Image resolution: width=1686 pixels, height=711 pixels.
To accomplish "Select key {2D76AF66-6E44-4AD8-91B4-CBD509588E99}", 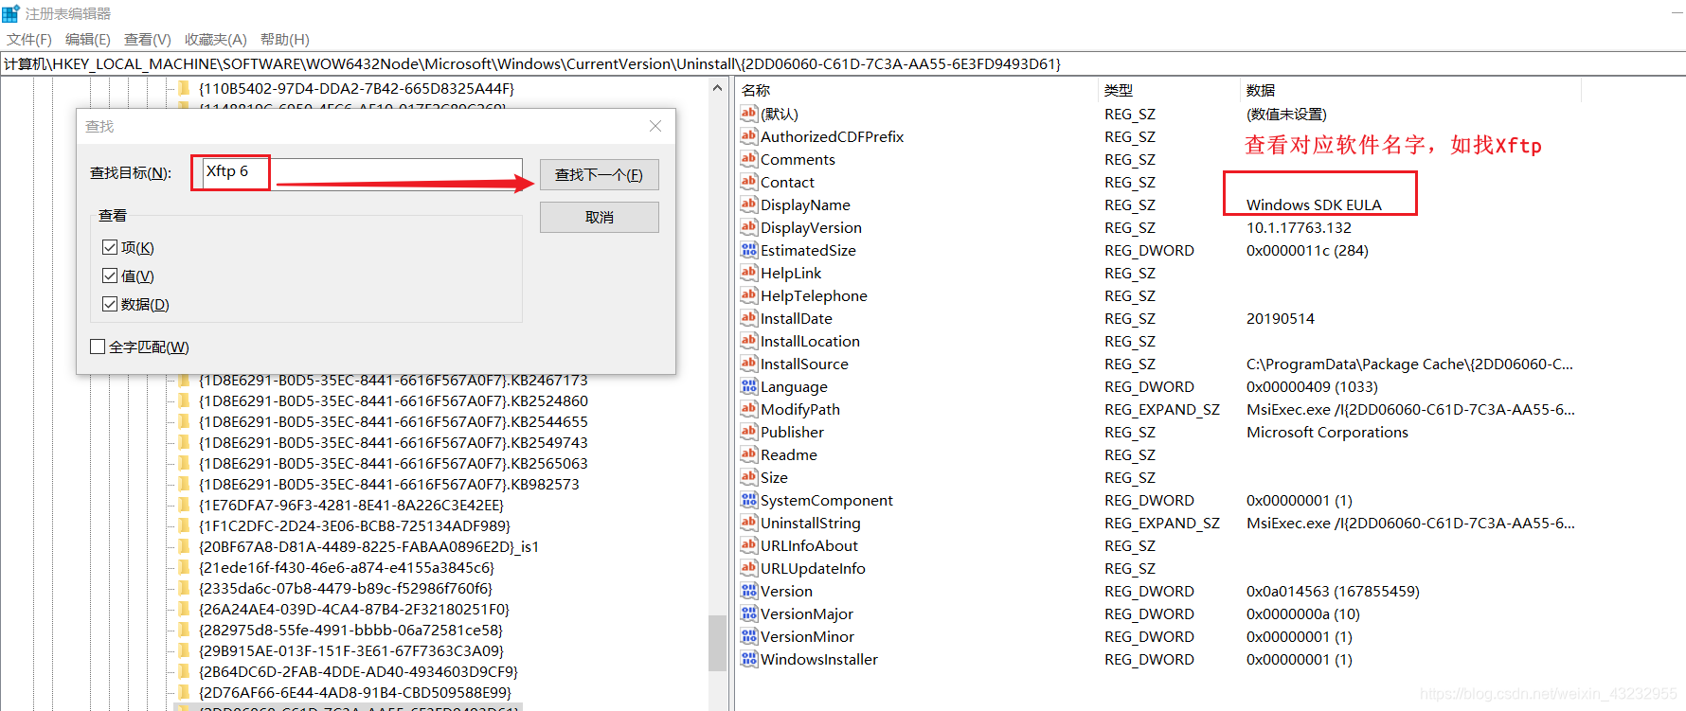I will [355, 692].
